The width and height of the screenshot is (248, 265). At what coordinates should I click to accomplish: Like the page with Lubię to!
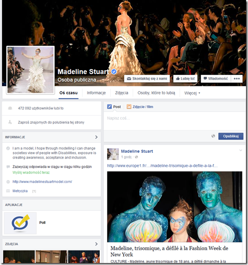pyautogui.click(x=185, y=78)
